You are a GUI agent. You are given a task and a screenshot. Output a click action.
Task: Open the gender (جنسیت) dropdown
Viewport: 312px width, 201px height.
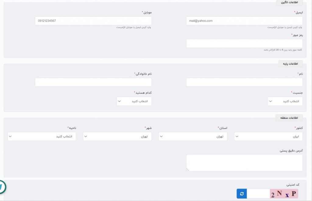point(285,101)
